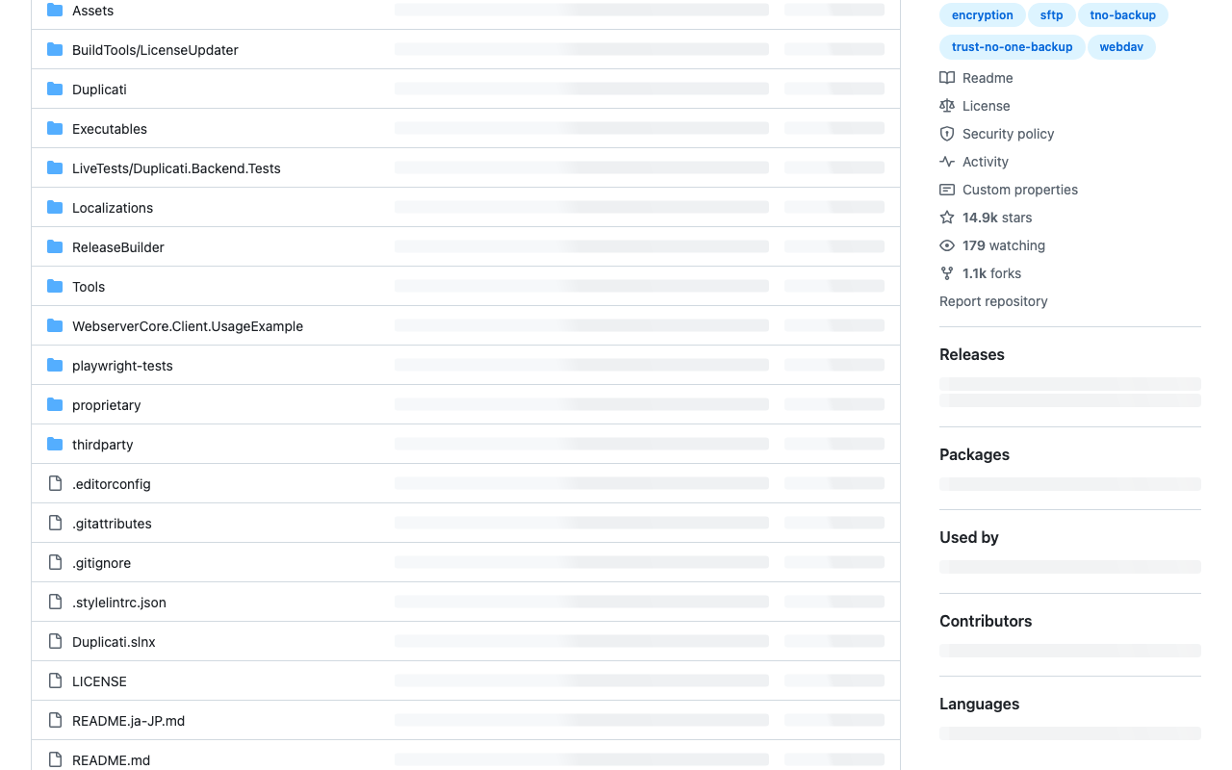Click the file icon beside LICENSE
The height and width of the screenshot is (770, 1232).
pos(55,681)
